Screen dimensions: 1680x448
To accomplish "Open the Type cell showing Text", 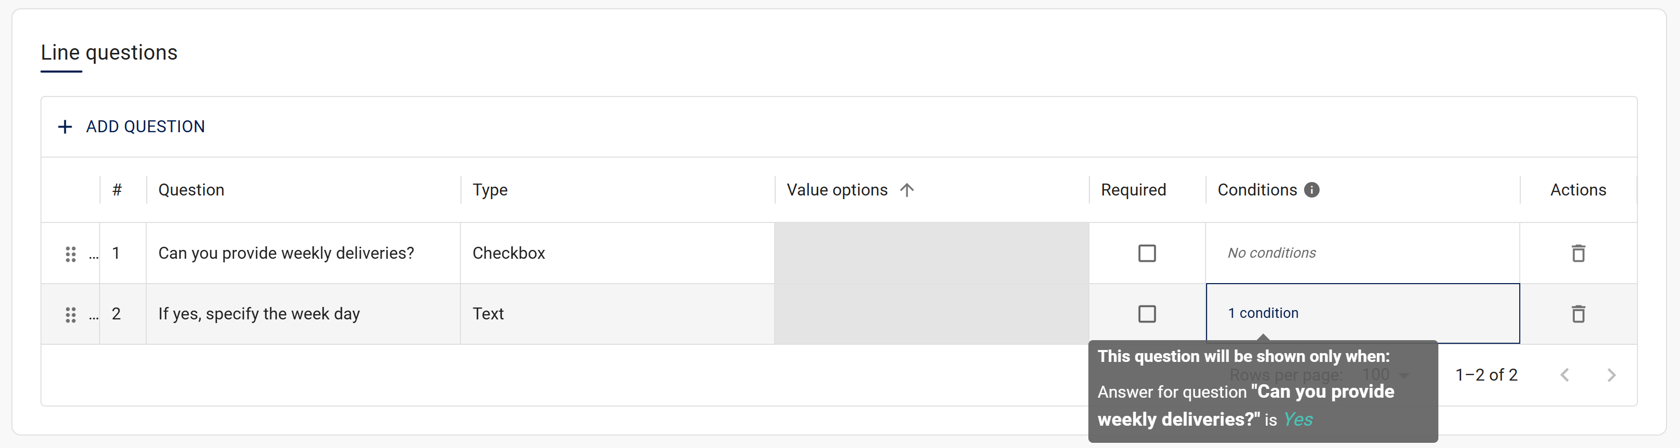I will [617, 314].
